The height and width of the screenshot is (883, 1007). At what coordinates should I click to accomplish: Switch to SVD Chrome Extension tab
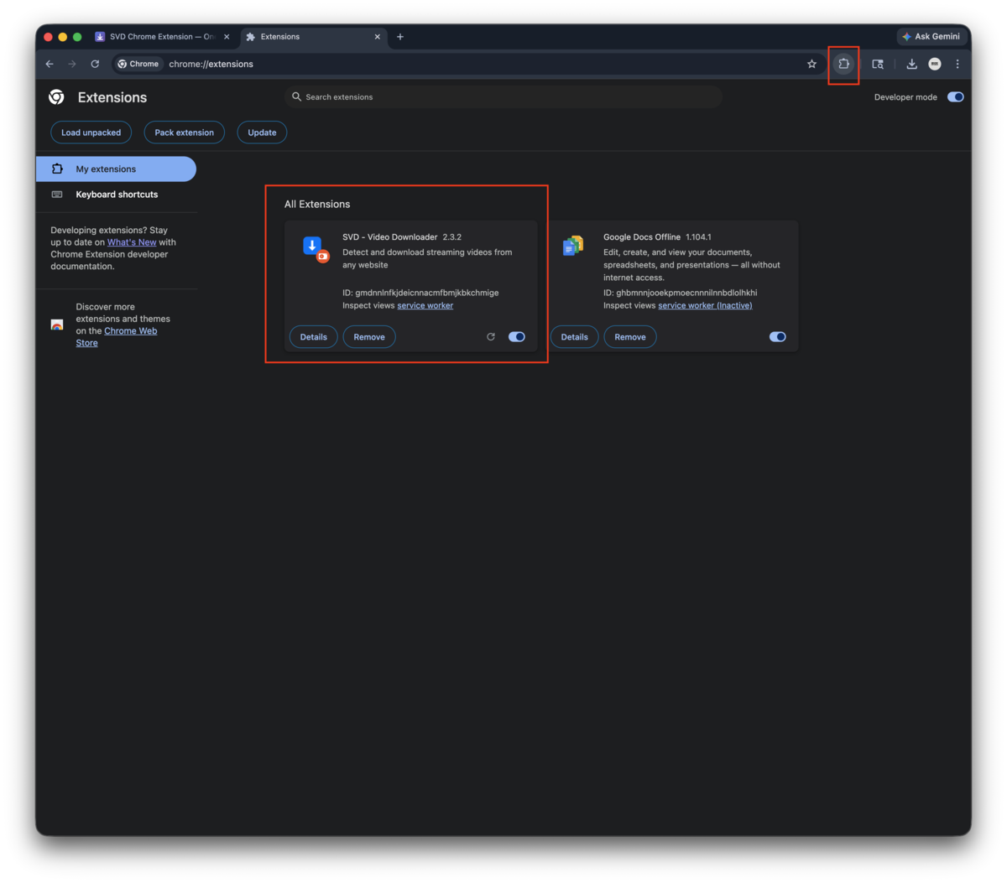point(163,37)
